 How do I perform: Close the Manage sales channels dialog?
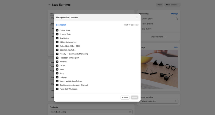(x=137, y=17)
